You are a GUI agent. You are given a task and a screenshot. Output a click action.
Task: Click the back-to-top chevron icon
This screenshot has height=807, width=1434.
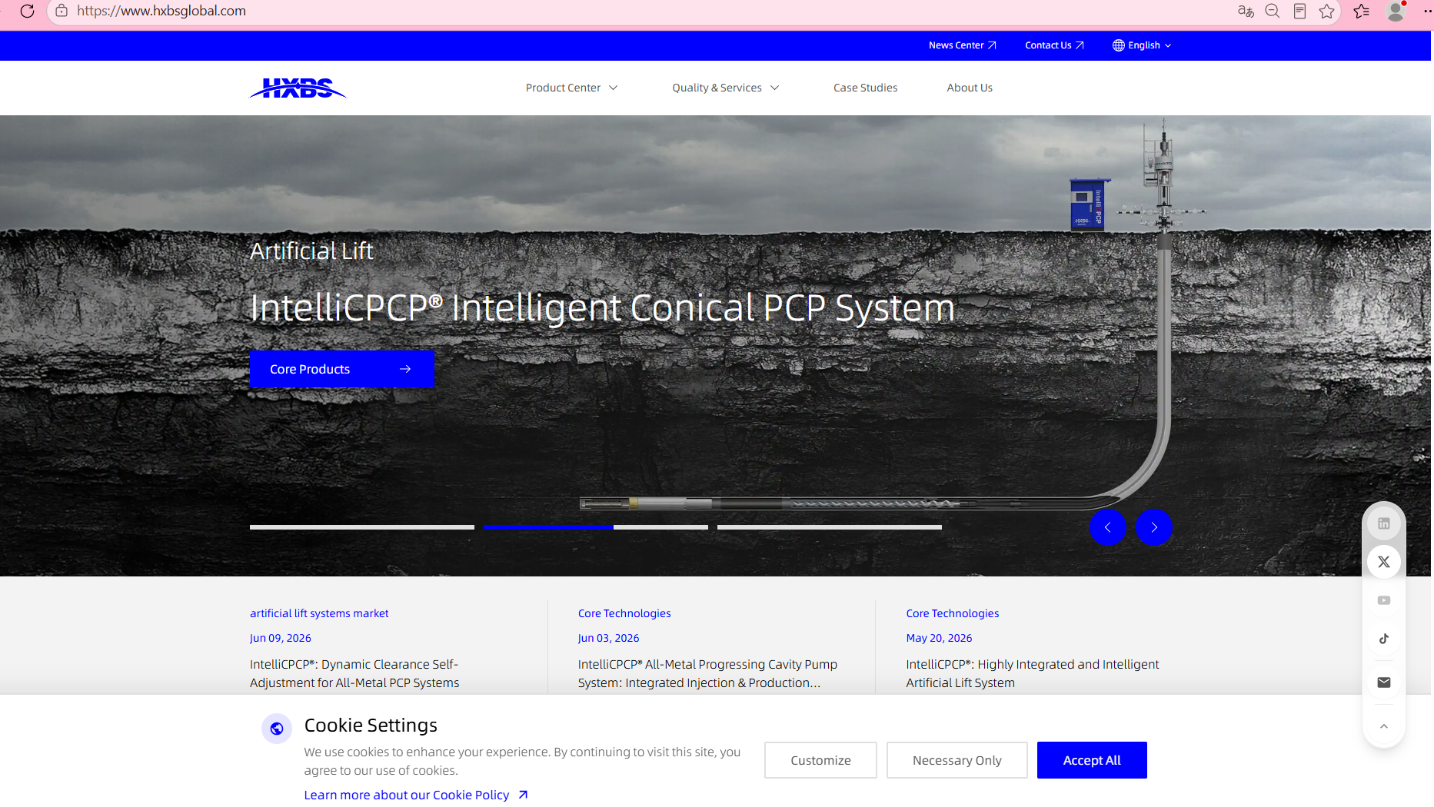[1384, 726]
